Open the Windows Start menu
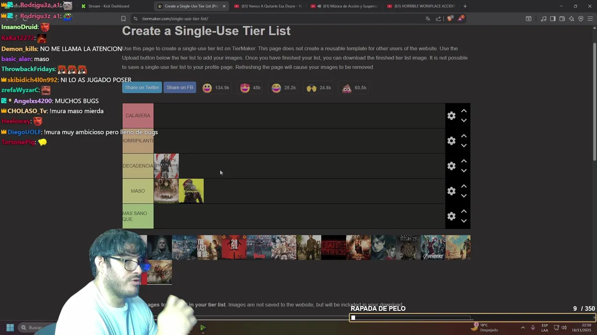597x335 pixels. [x=10, y=328]
